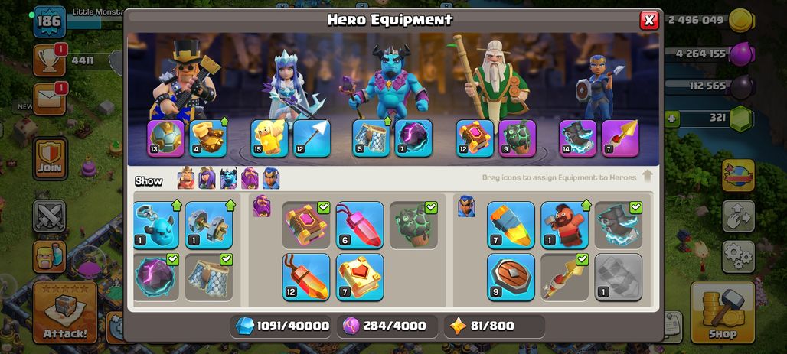Select the Haste Vial level 7 equipment
Image resolution: width=787 pixels, height=354 pixels.
click(511, 225)
